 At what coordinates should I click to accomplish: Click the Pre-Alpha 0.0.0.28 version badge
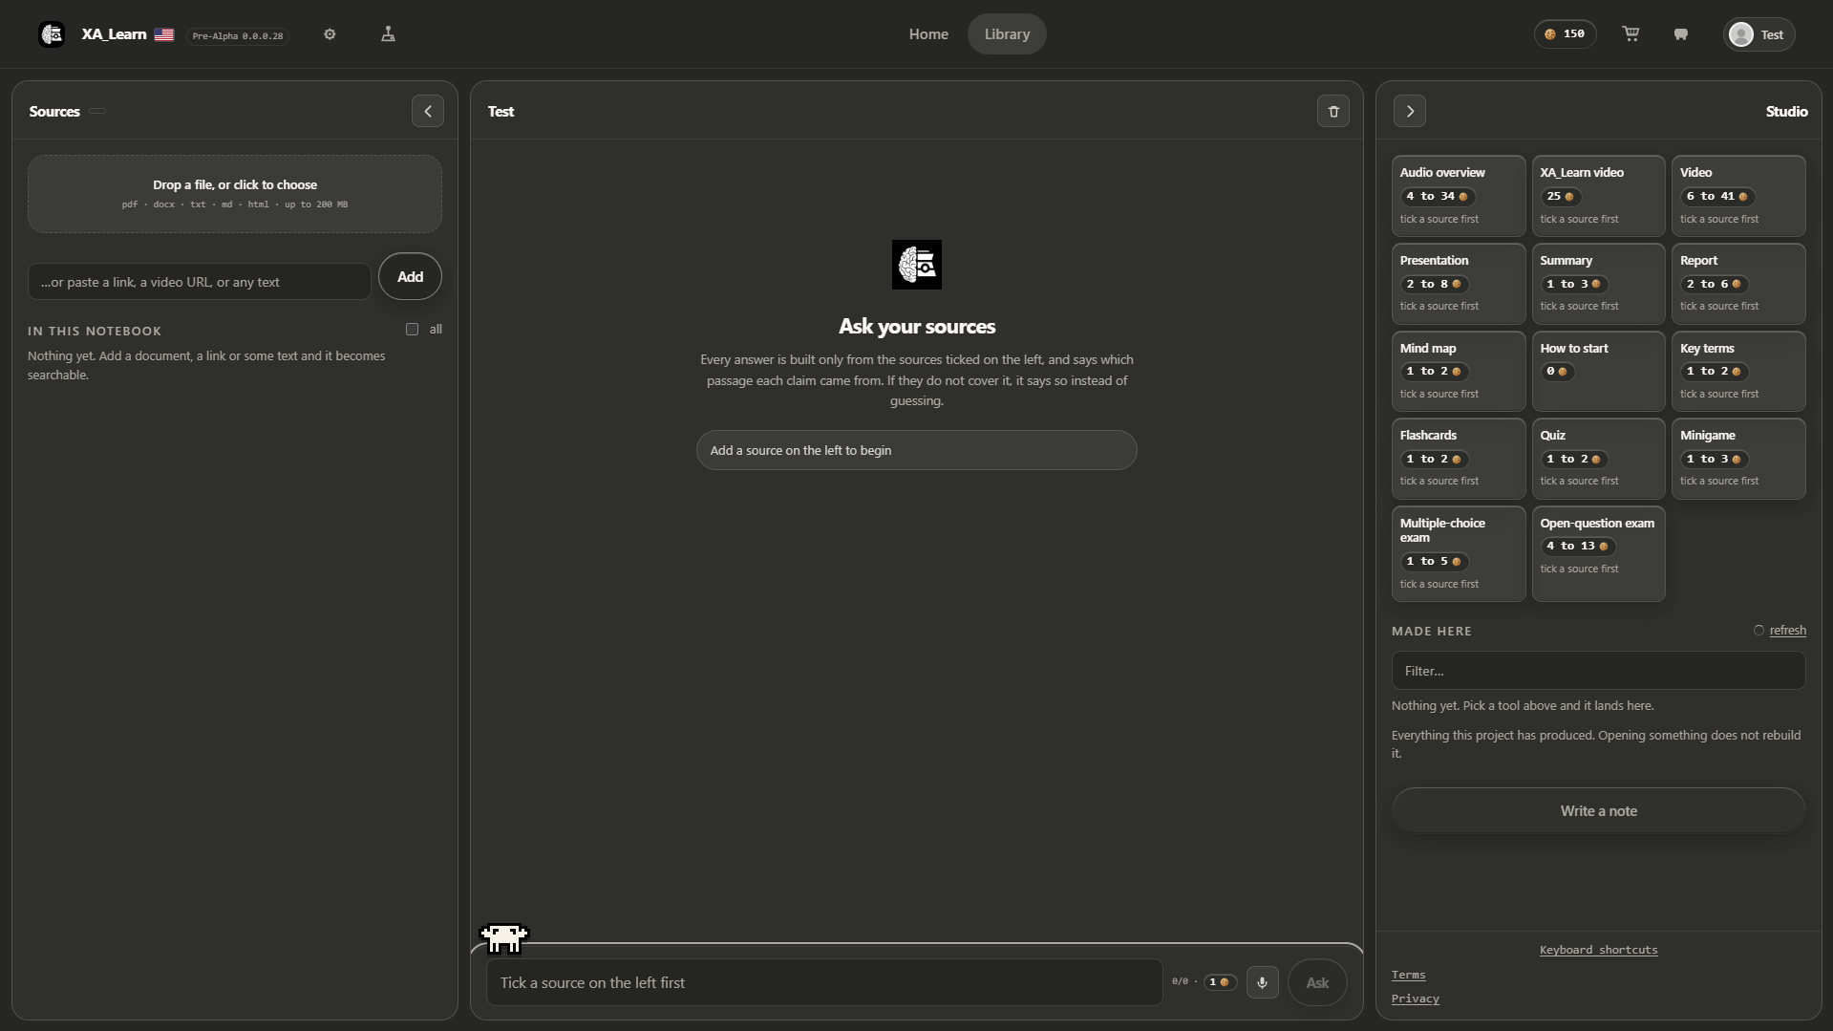[x=238, y=36]
